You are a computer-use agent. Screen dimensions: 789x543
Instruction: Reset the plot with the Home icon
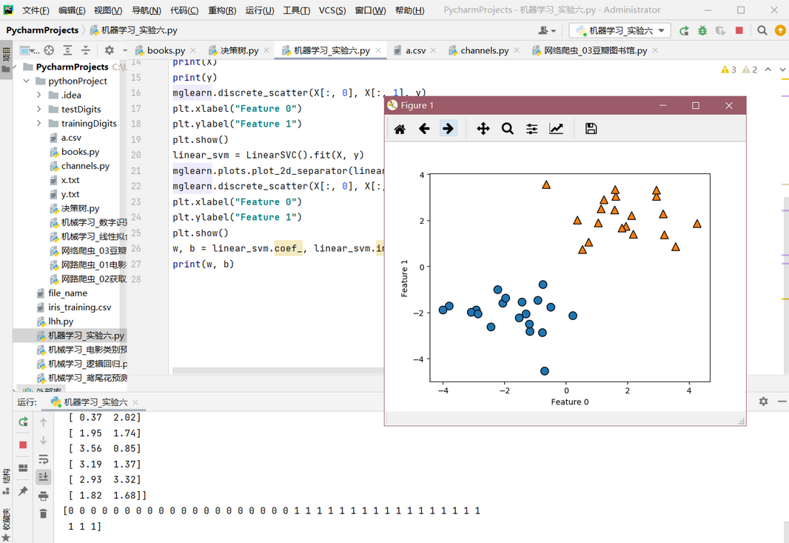click(x=400, y=129)
